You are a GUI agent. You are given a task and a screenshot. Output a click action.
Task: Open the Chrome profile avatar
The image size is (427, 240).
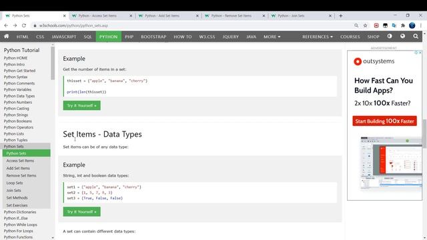(x=412, y=25)
